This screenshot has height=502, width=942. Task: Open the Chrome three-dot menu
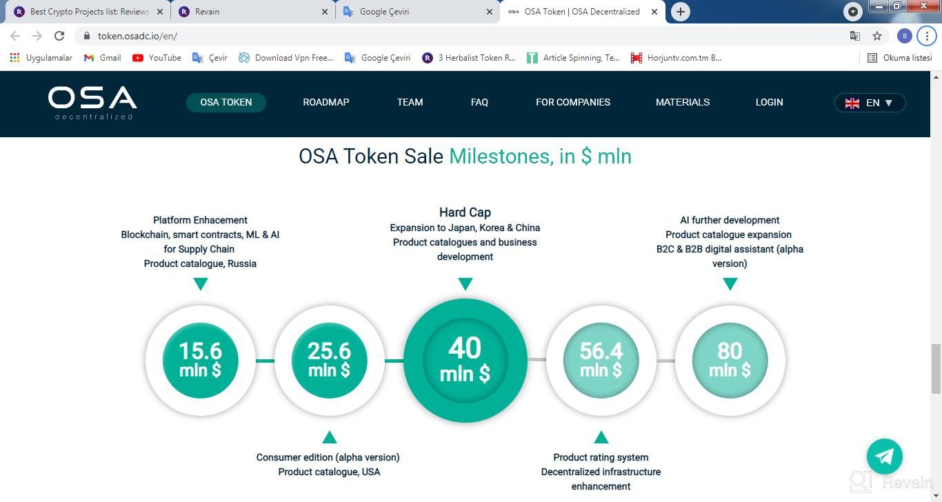(927, 36)
